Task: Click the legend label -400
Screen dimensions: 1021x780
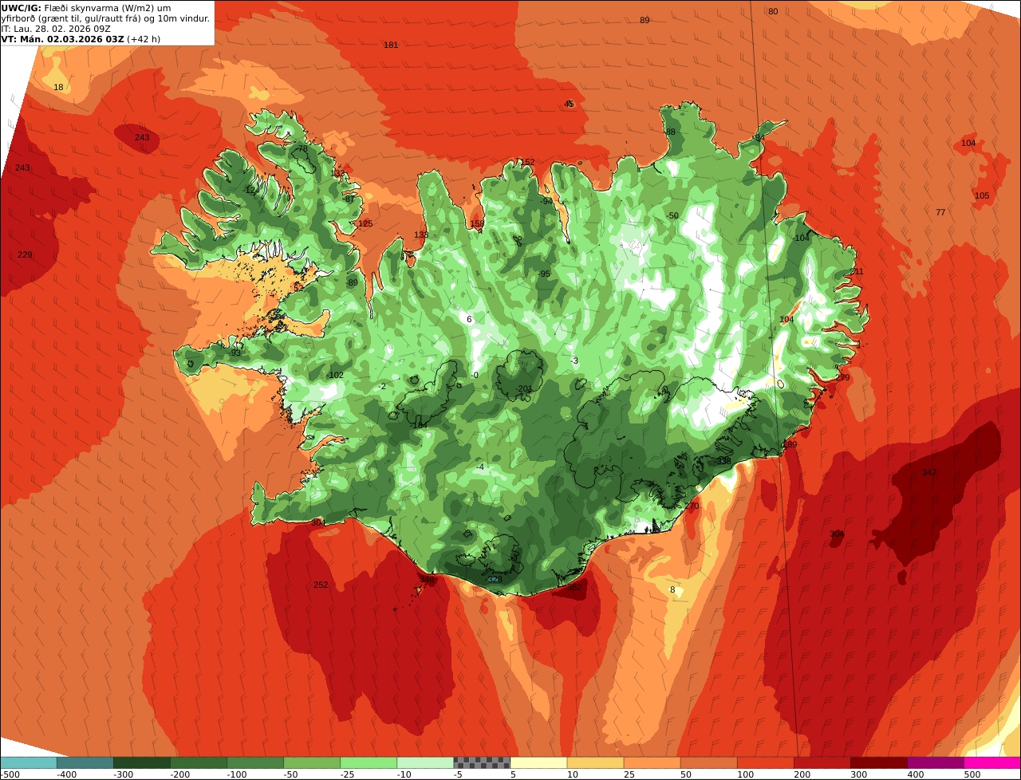Action: coord(65,774)
